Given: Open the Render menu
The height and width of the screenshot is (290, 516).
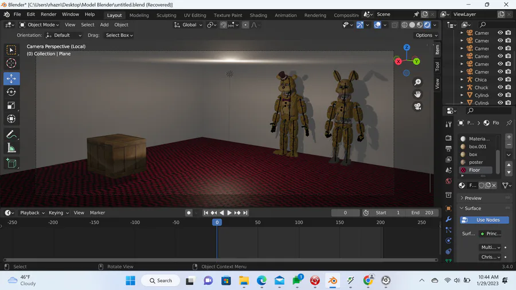Looking at the screenshot, I should [x=48, y=14].
